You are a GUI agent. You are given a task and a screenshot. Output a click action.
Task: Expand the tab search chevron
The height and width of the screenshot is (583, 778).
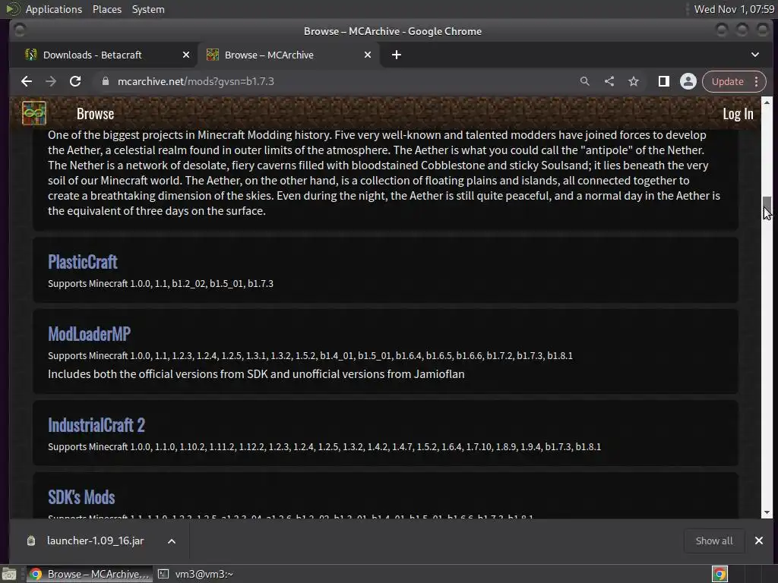755,55
